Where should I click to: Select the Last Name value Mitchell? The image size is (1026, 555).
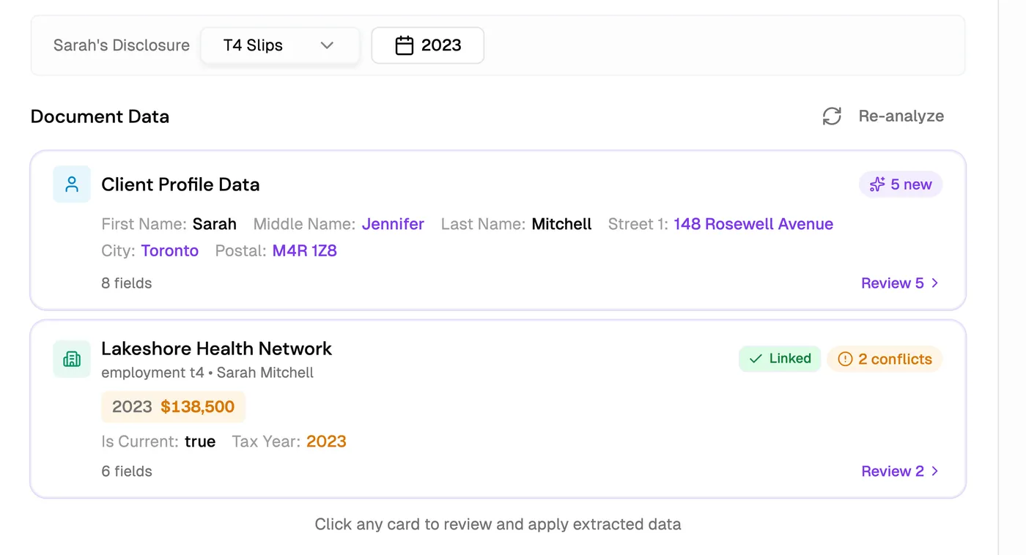point(561,224)
